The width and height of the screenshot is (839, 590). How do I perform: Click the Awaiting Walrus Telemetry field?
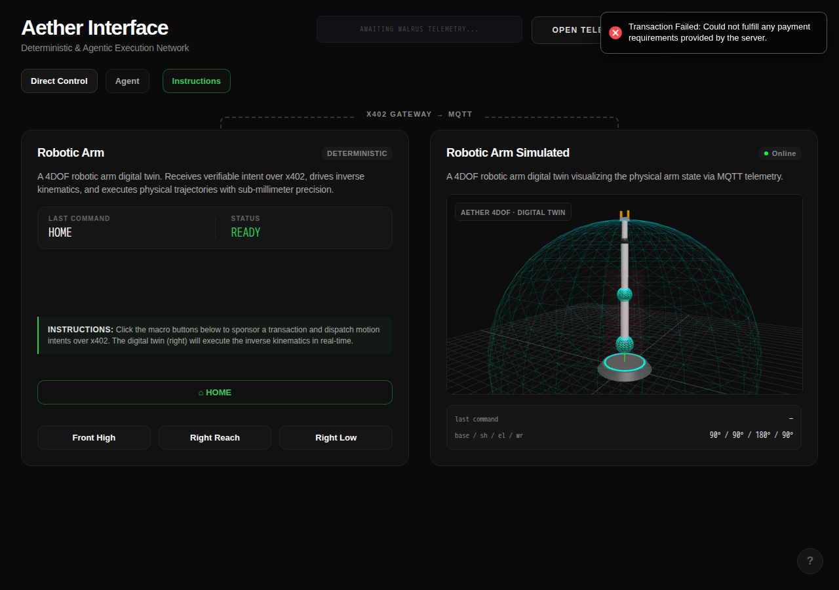tap(419, 29)
